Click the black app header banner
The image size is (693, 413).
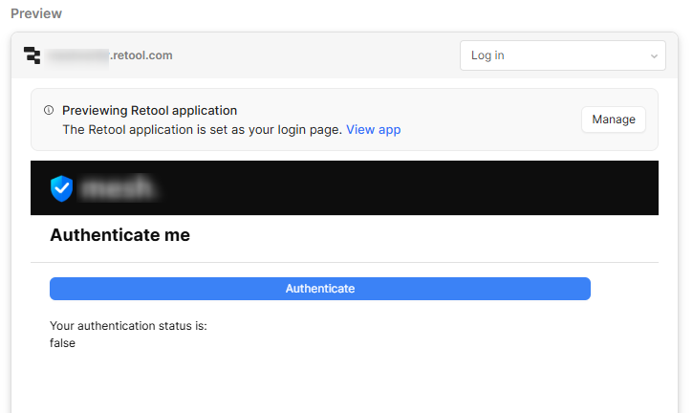click(x=344, y=188)
